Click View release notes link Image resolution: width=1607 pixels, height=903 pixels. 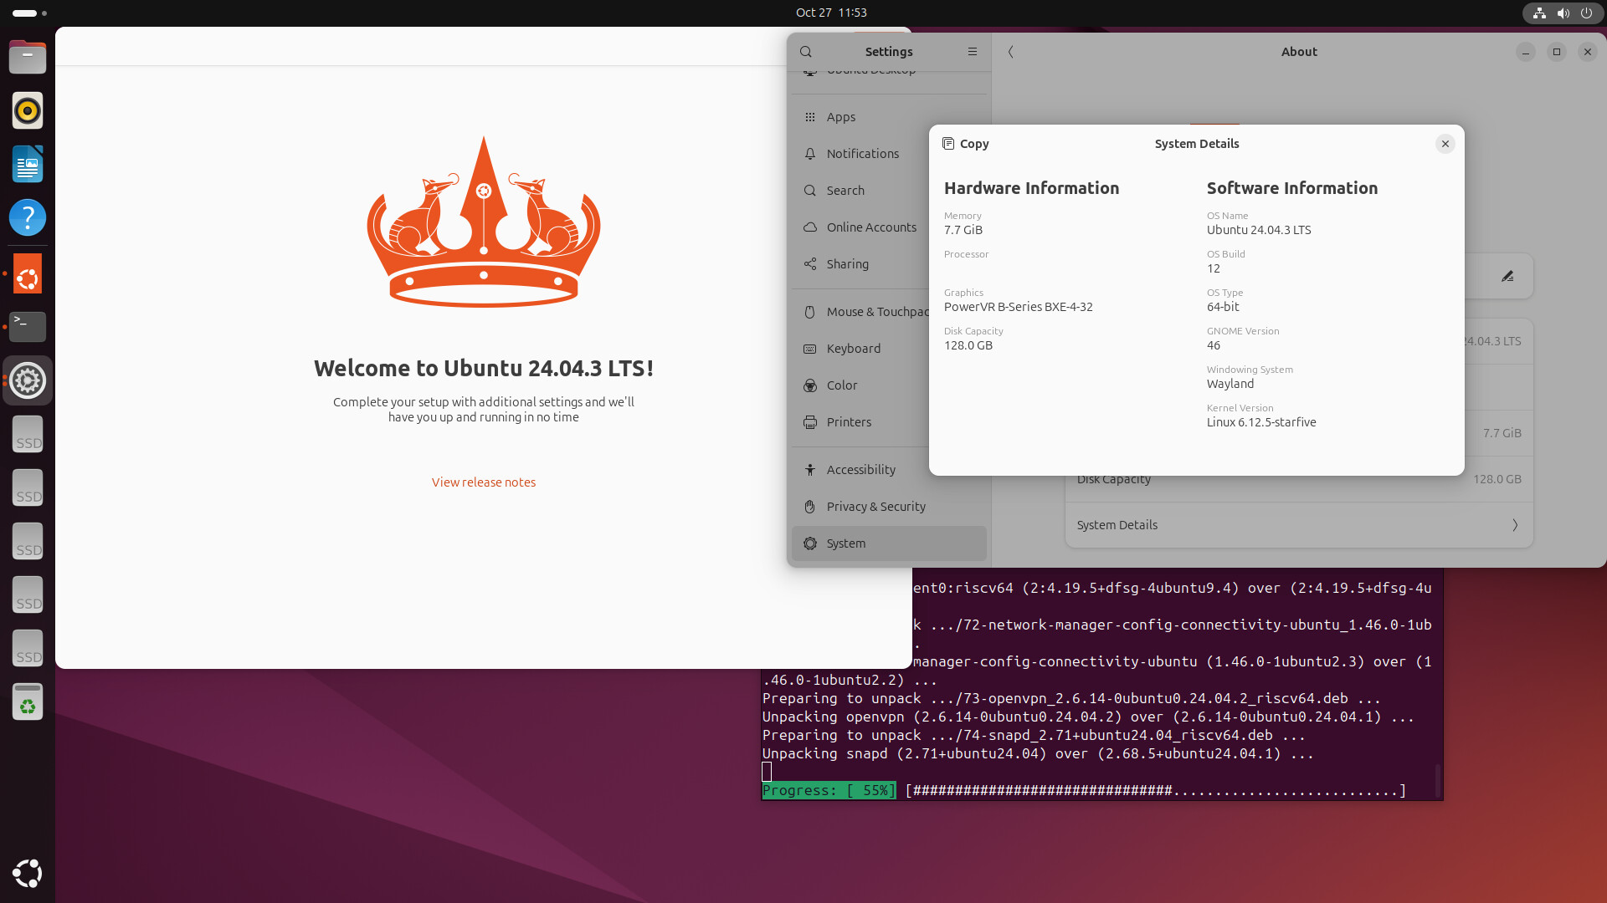coord(484,482)
